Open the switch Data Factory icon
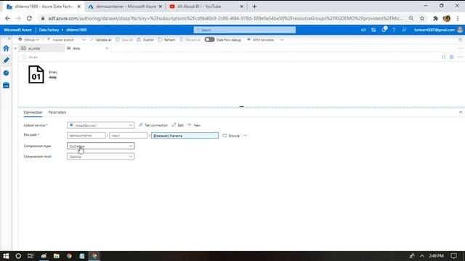Image resolution: width=465 pixels, height=261 pixels. pos(373,30)
